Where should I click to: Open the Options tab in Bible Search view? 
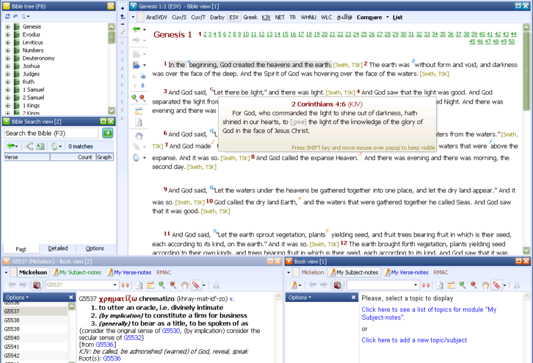click(95, 249)
